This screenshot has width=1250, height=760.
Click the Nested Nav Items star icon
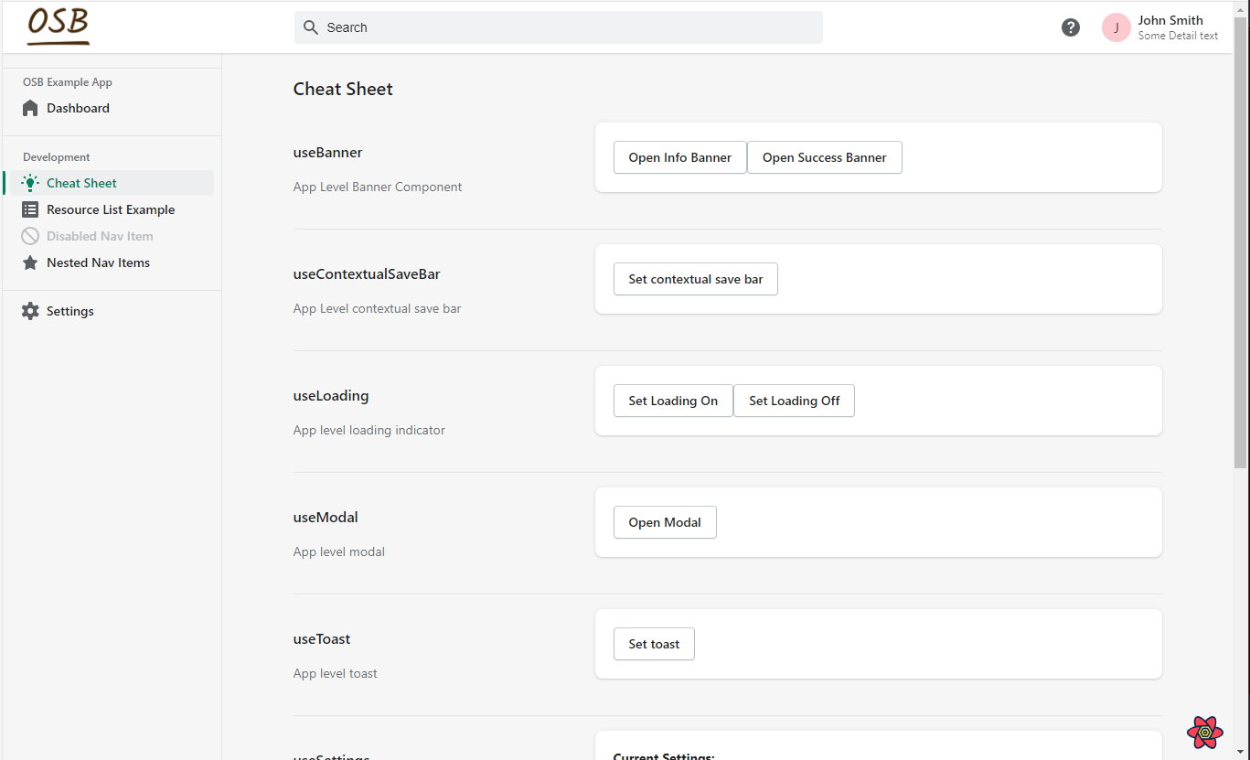point(30,262)
